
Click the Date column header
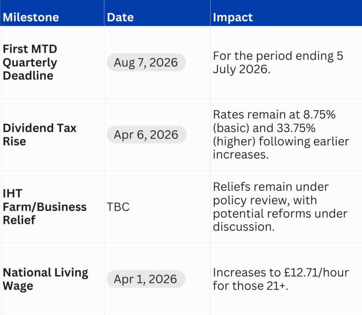[120, 18]
